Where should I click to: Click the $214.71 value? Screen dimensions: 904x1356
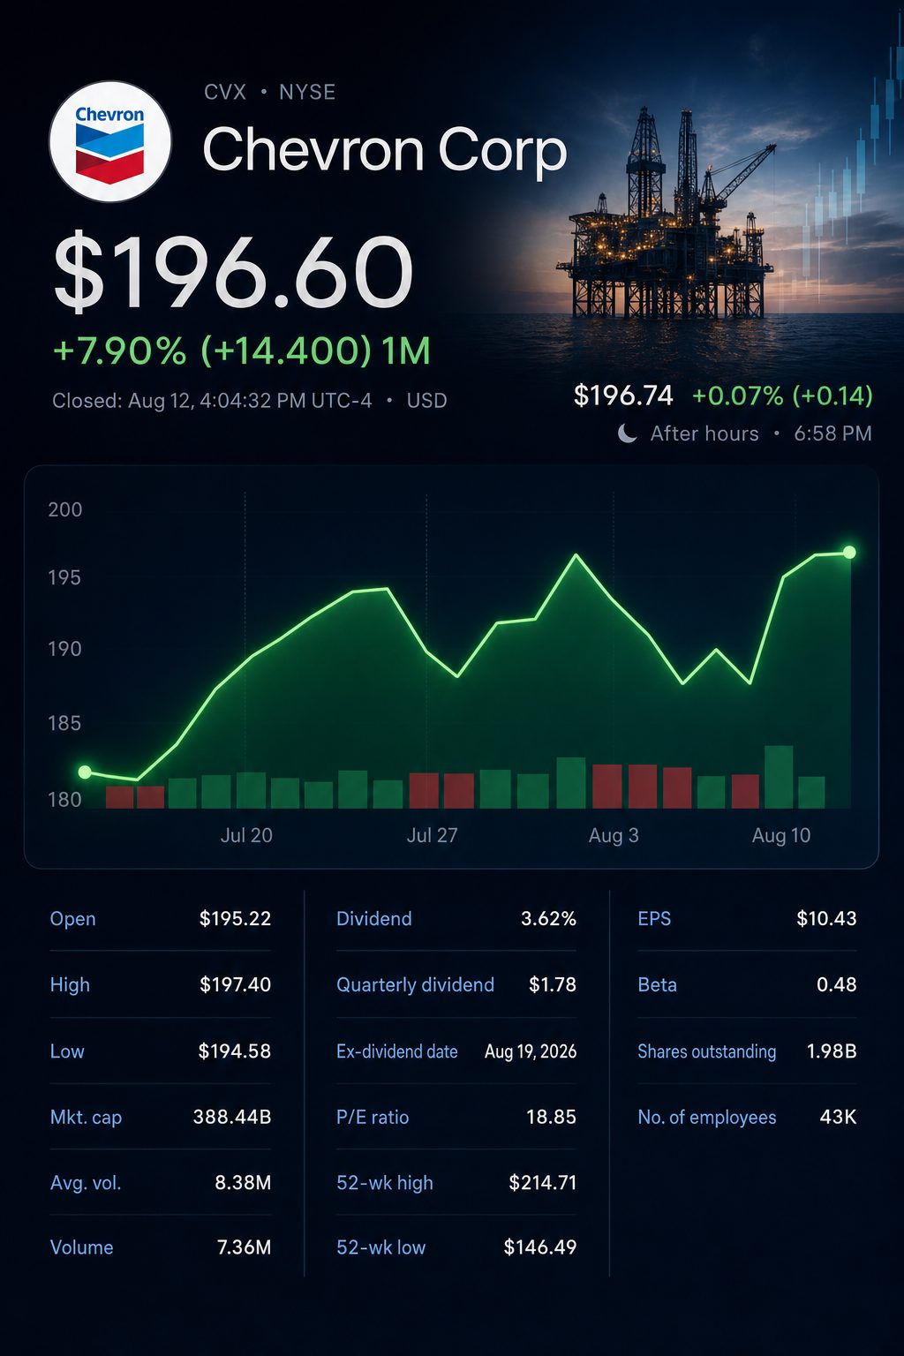[543, 1183]
